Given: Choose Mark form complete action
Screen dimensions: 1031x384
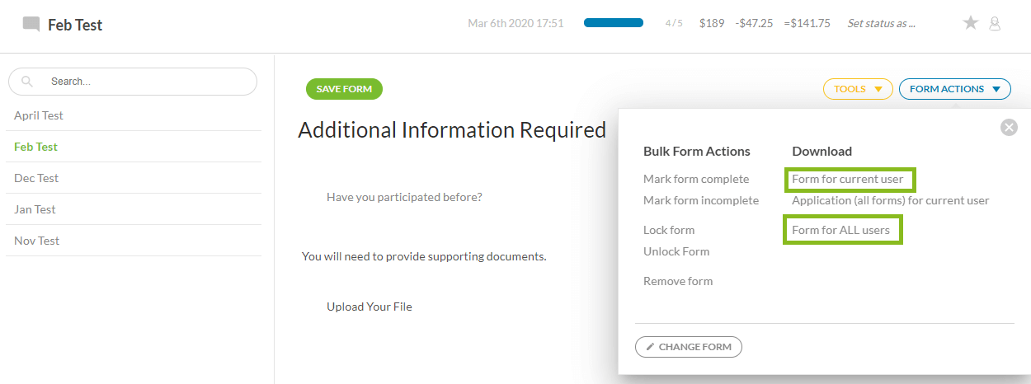Looking at the screenshot, I should point(696,179).
